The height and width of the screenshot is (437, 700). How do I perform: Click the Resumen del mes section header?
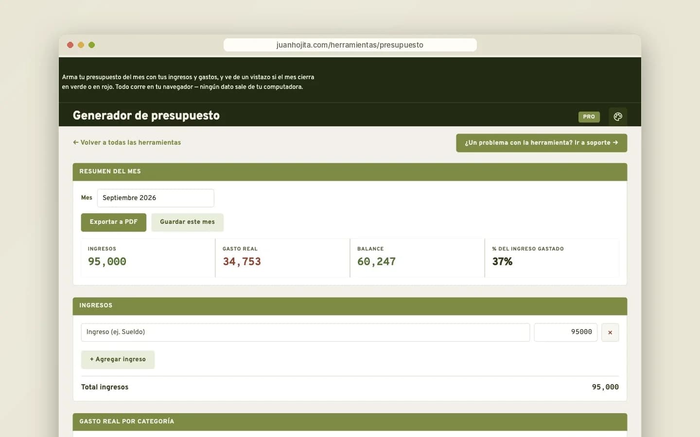pos(350,172)
